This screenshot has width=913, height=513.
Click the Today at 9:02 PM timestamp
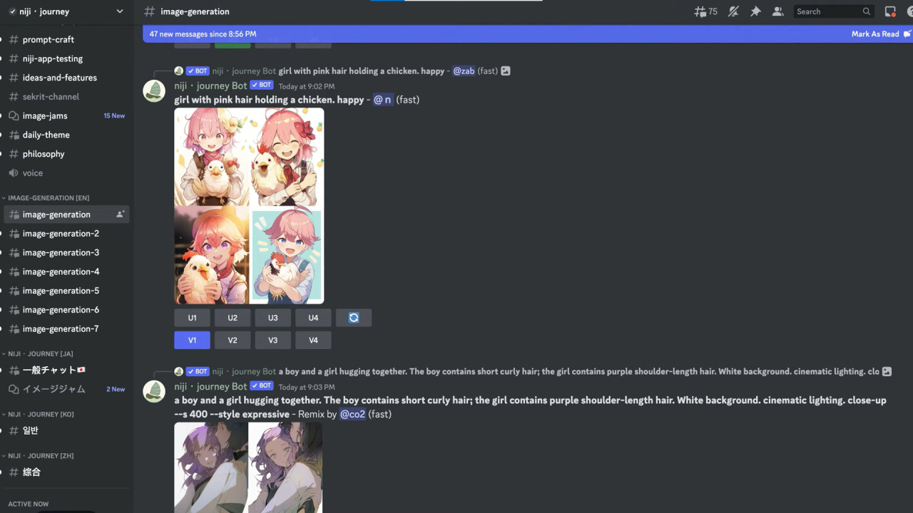(307, 86)
